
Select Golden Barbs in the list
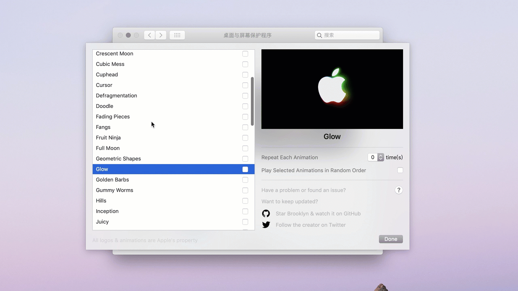point(174,180)
